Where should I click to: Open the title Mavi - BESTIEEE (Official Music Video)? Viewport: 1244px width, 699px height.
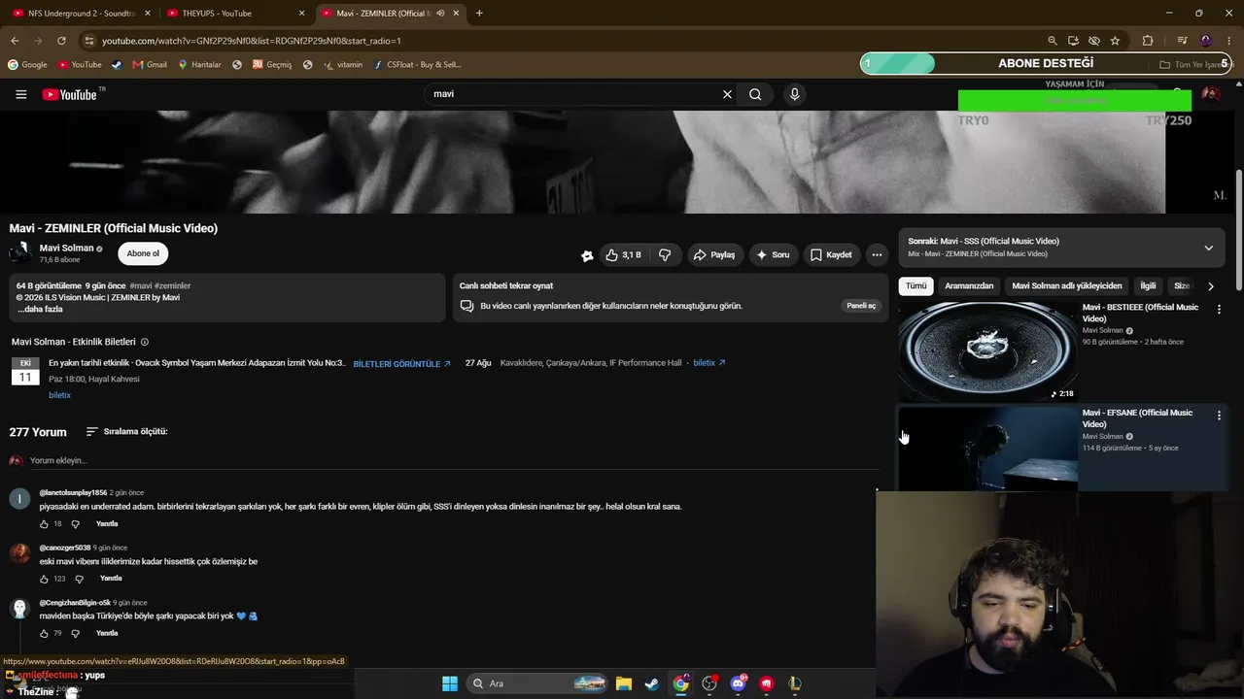(1140, 313)
